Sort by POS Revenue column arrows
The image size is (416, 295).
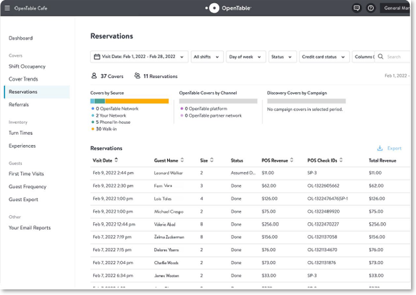[x=293, y=160]
